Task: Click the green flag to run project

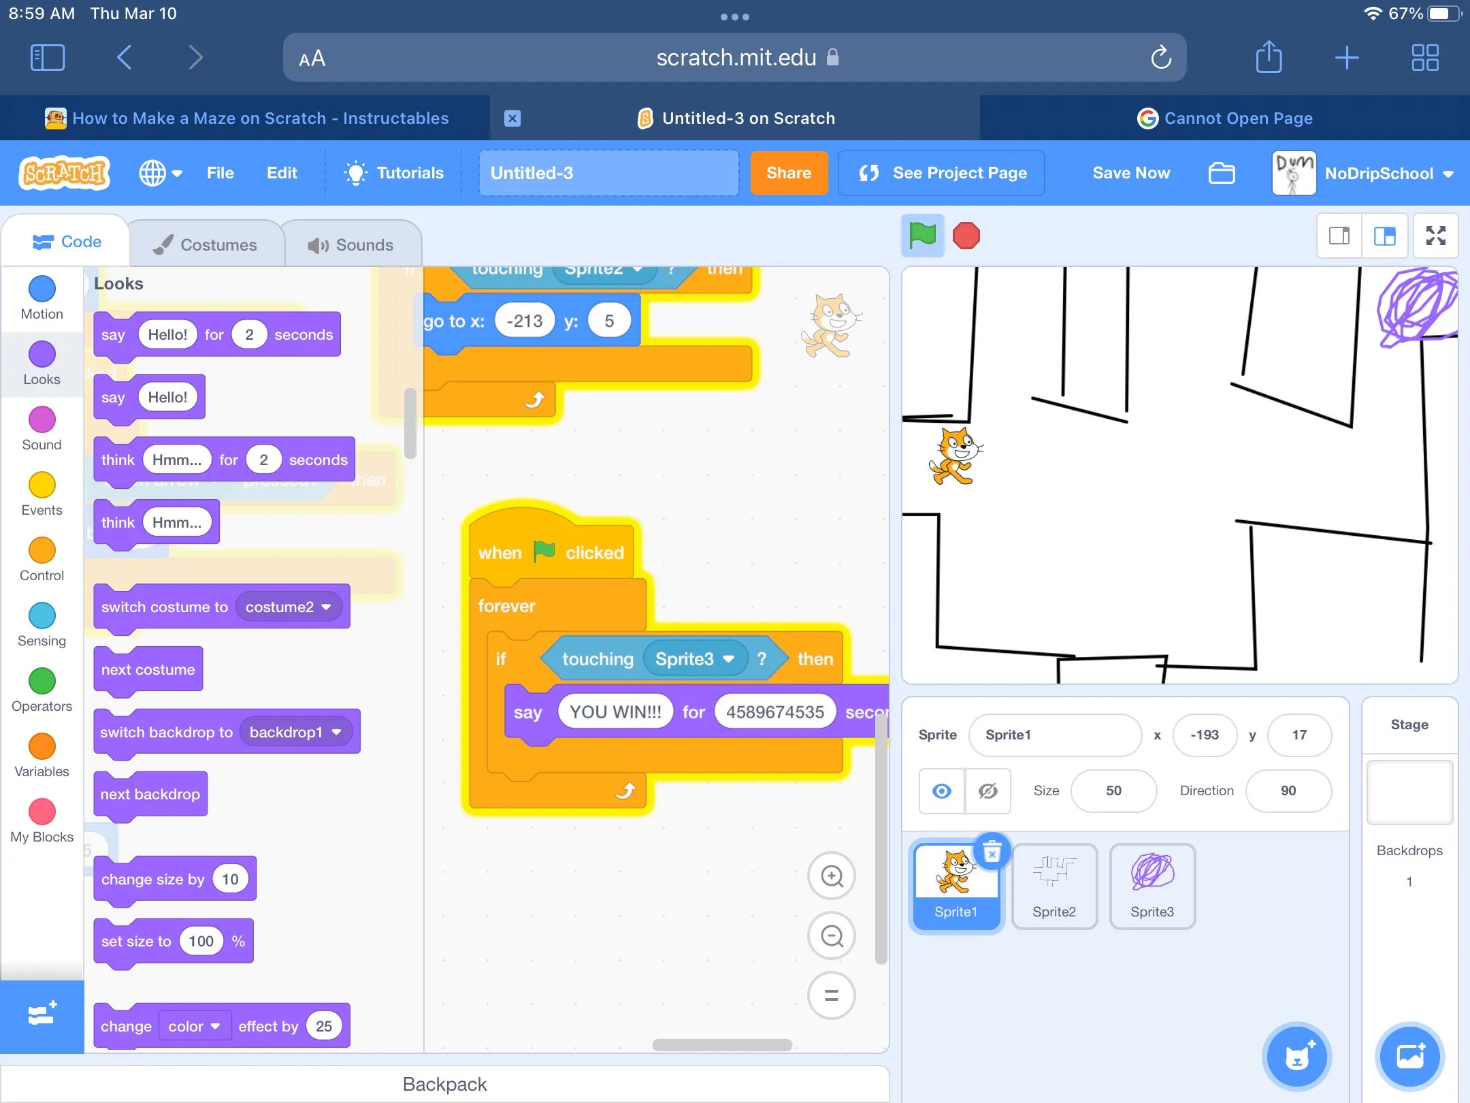Action: point(922,236)
